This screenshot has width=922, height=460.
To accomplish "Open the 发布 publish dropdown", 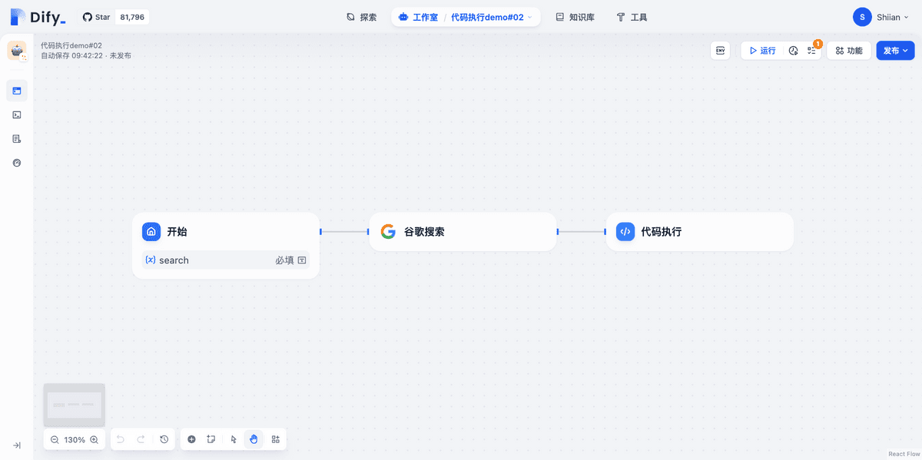I will pos(895,51).
